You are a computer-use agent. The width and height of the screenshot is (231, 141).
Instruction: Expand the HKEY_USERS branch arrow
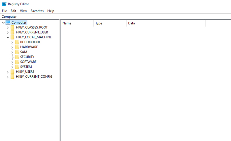(8, 72)
